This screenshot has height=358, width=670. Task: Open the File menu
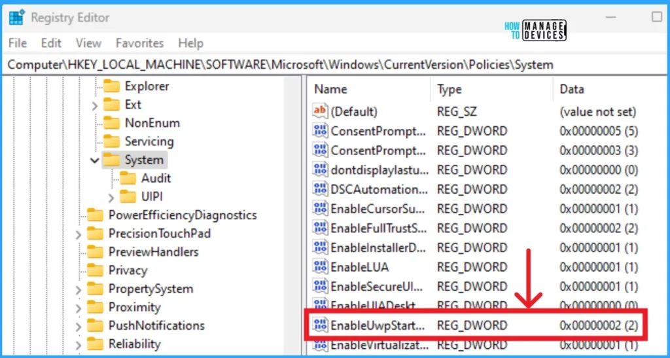click(x=18, y=43)
